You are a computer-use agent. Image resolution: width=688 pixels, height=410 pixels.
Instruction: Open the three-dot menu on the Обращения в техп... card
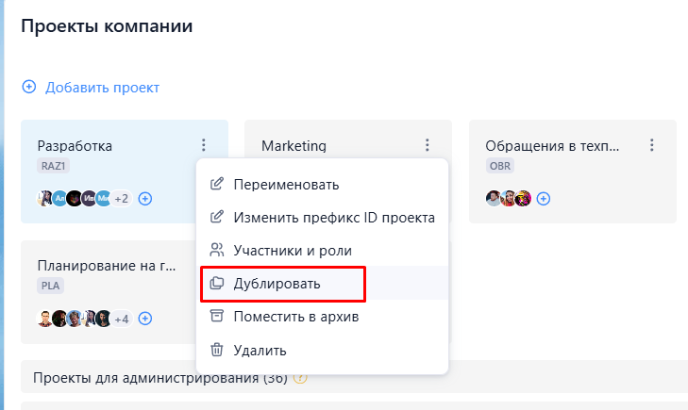(651, 145)
